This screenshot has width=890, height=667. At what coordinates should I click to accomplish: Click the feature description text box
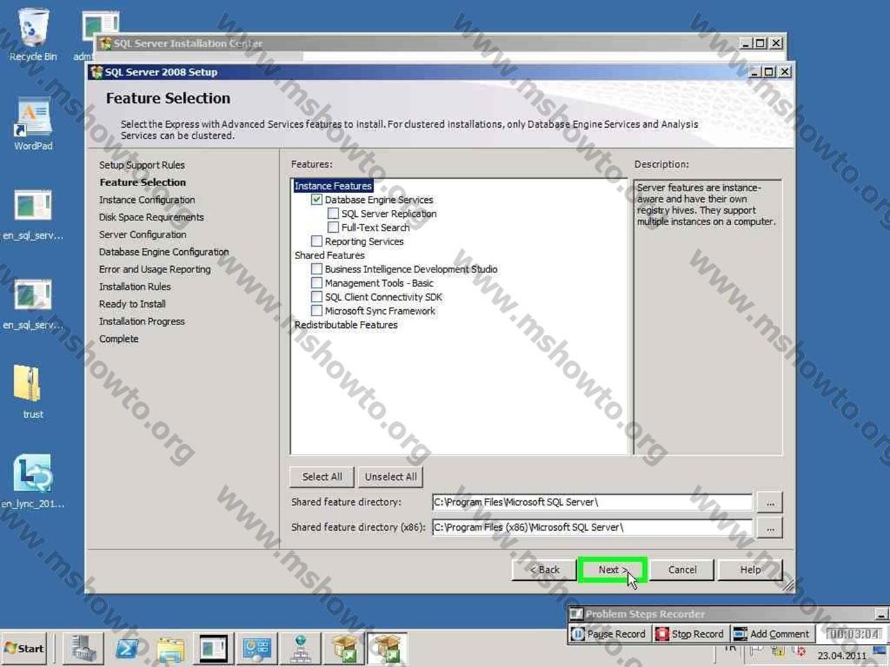(x=707, y=317)
